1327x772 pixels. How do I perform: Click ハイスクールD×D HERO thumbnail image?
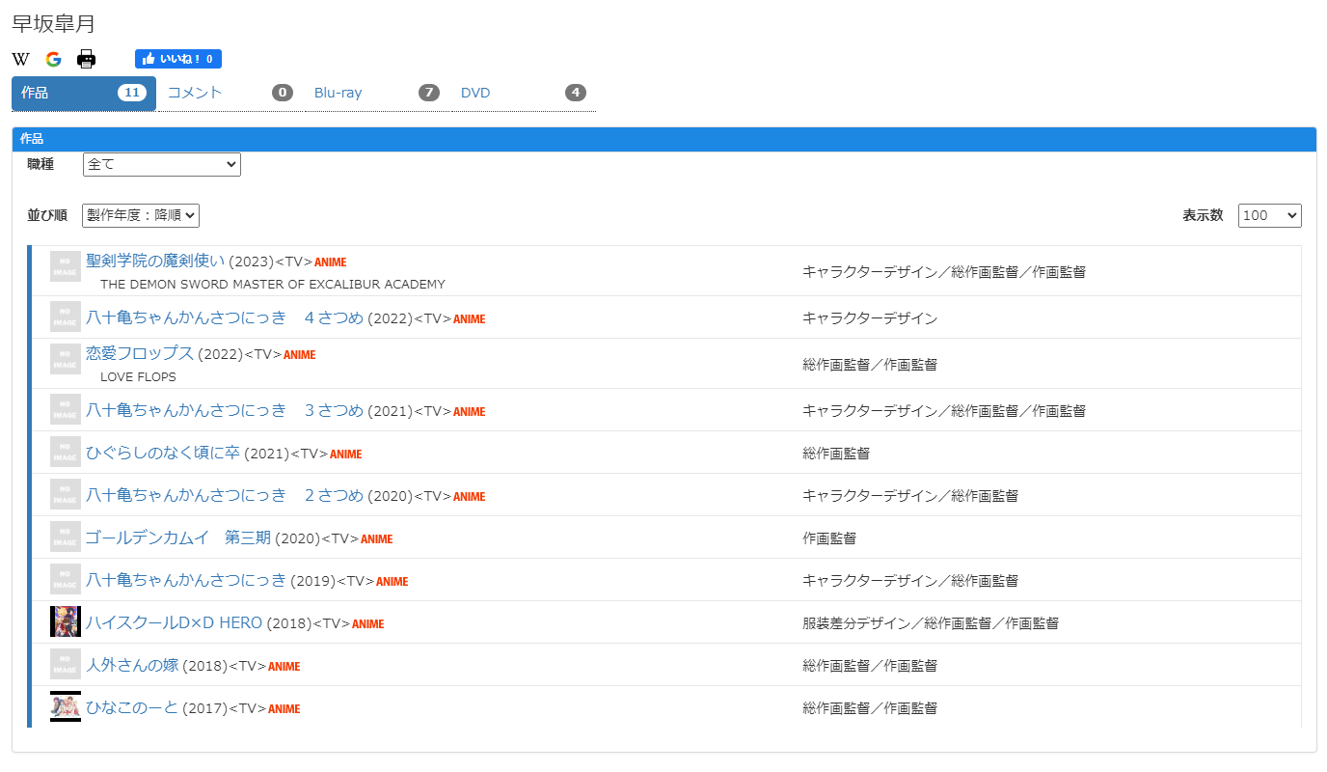click(x=66, y=622)
